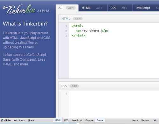159x124 pixels.
Task: Select the All tab
Action: 67,8
